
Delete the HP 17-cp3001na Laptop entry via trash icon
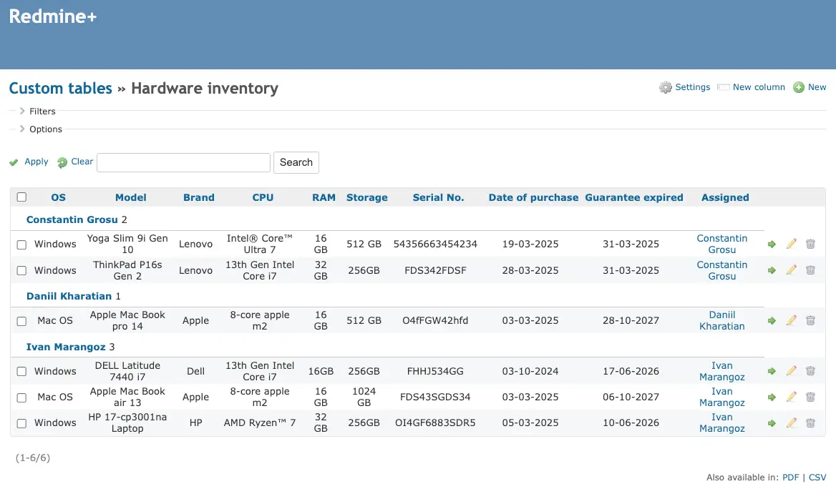pyautogui.click(x=810, y=423)
